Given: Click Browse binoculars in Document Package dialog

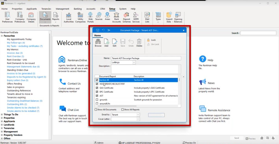Looking at the screenshot, I should [98, 43].
